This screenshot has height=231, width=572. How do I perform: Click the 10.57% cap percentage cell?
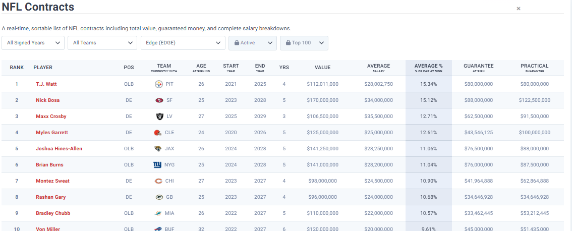coord(429,213)
